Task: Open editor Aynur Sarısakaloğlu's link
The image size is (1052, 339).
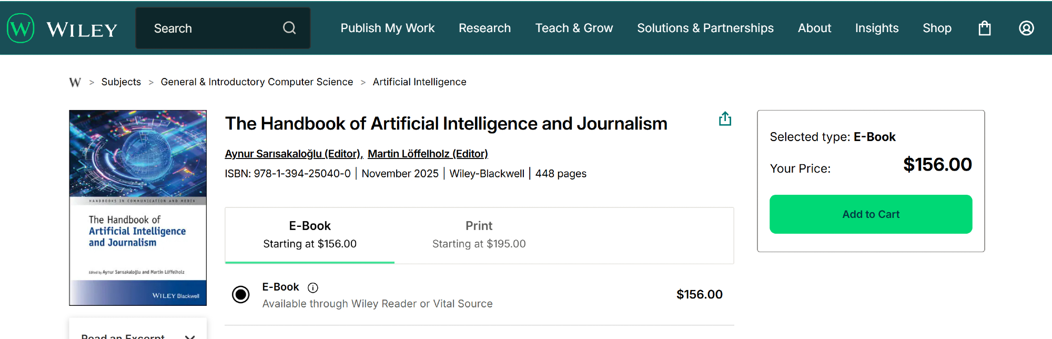Action: point(294,154)
